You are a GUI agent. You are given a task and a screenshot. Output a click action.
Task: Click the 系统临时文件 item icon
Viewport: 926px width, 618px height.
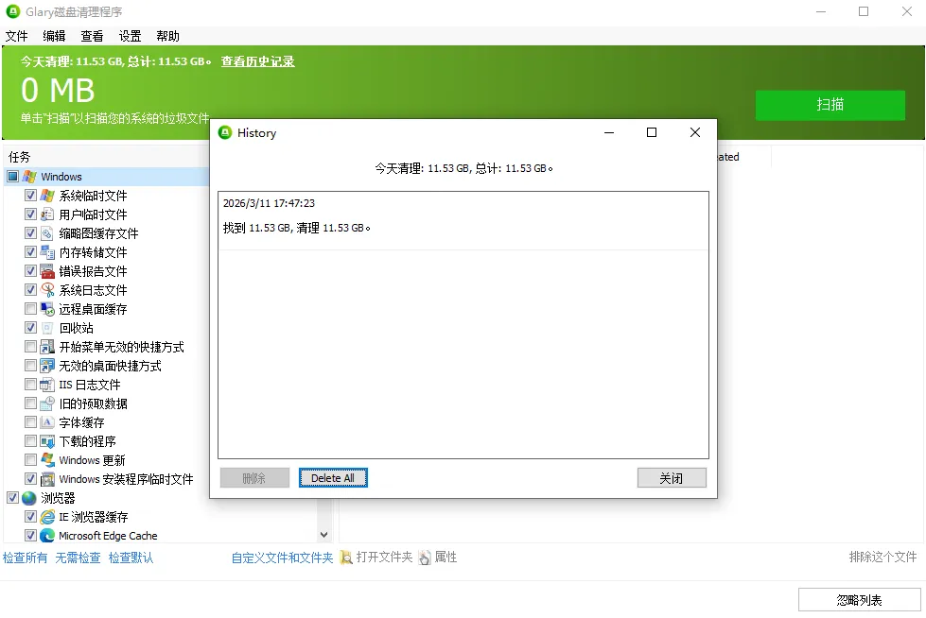tap(47, 196)
